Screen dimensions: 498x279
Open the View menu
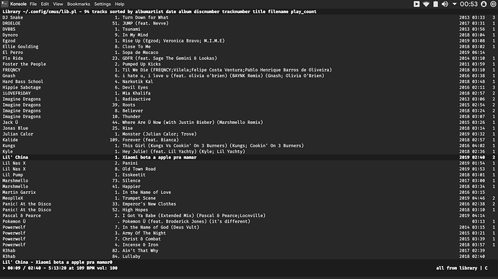[58, 4]
